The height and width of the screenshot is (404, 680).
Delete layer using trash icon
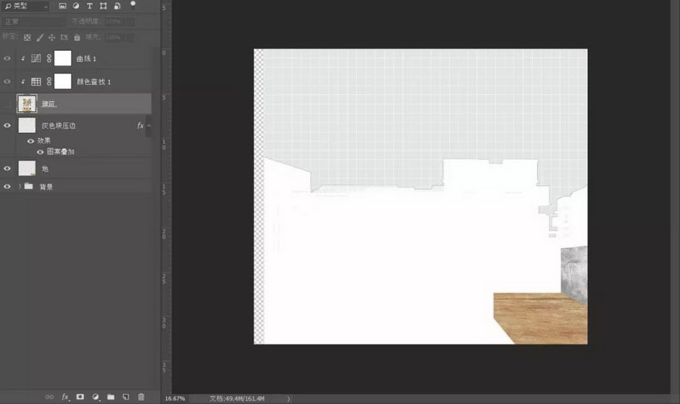[141, 397]
